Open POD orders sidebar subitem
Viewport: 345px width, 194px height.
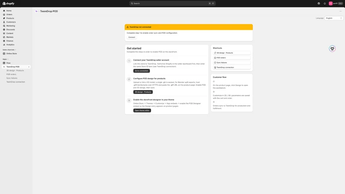11,74
